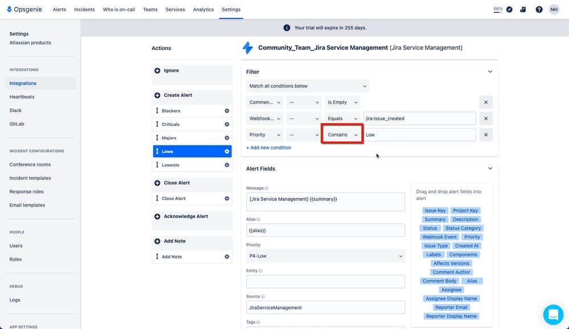569x329 pixels.
Task: Open the gear settings for Lows
Action: click(227, 151)
